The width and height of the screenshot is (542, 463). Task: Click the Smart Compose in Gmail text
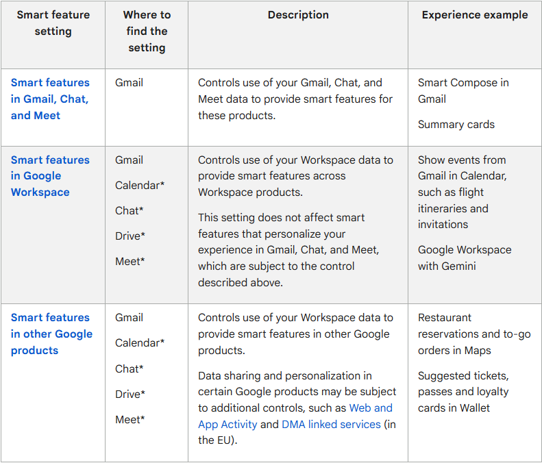click(x=463, y=90)
